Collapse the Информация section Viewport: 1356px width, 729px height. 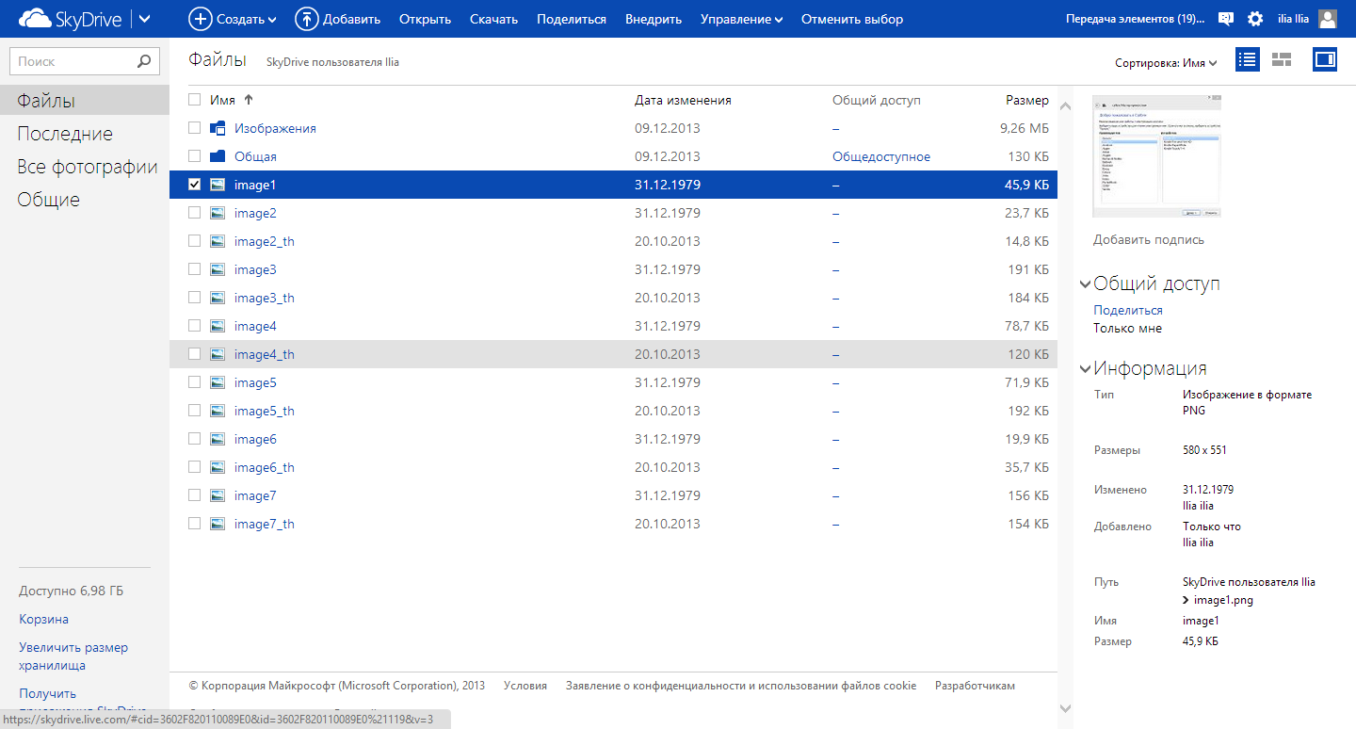click(x=1086, y=369)
